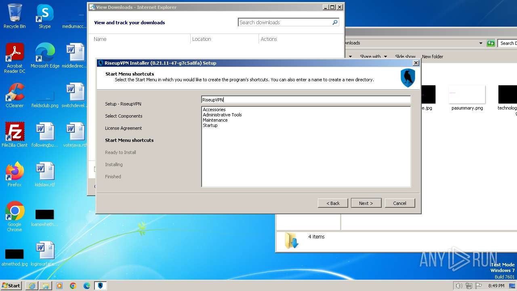The width and height of the screenshot is (517, 291).
Task: Select Maintenance in the folder list
Action: (x=215, y=120)
